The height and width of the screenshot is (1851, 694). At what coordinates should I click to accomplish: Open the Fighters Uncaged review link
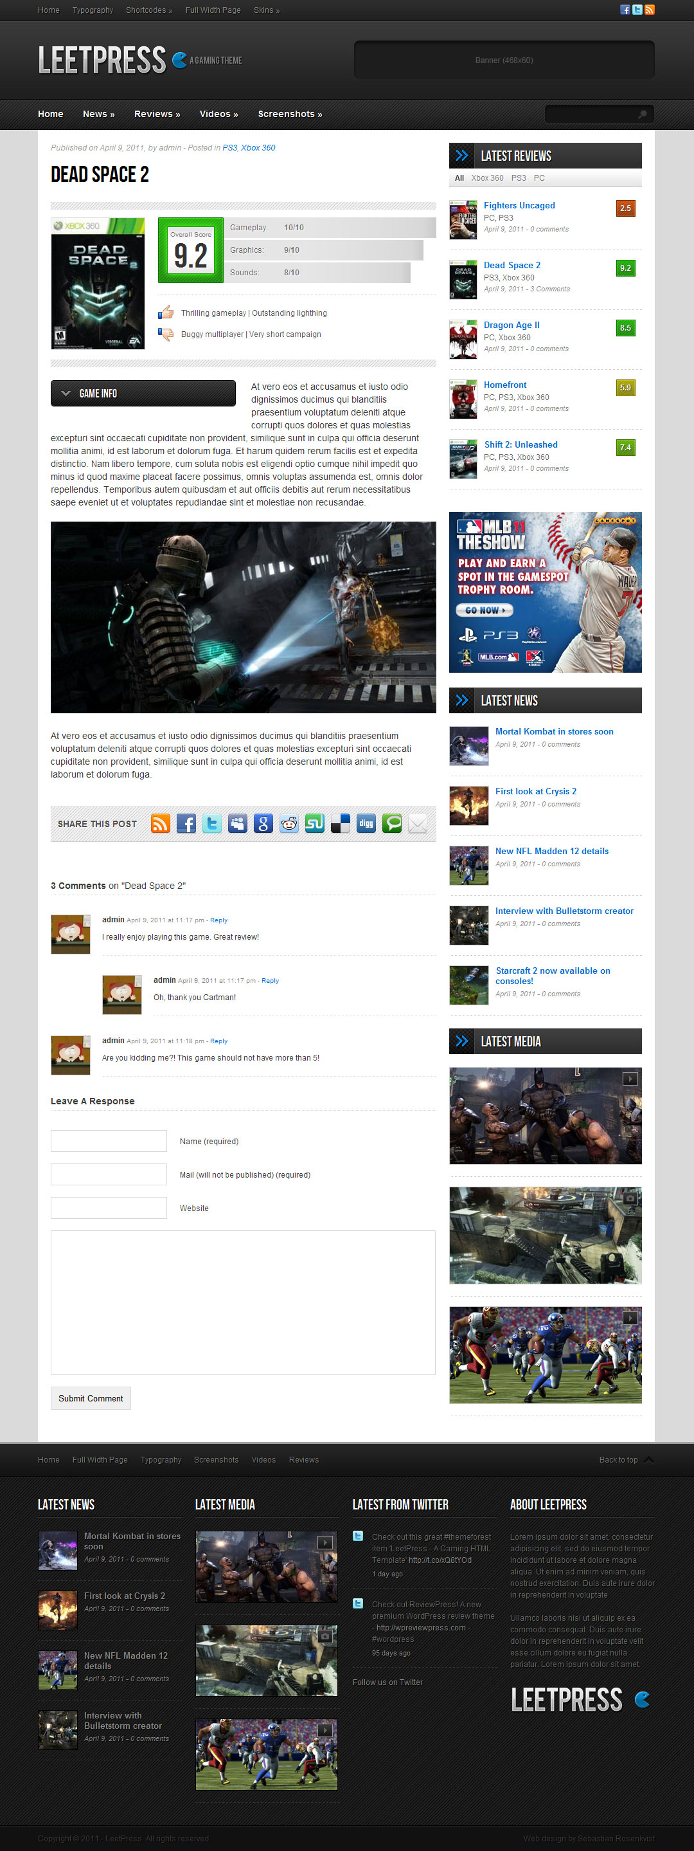[519, 206]
